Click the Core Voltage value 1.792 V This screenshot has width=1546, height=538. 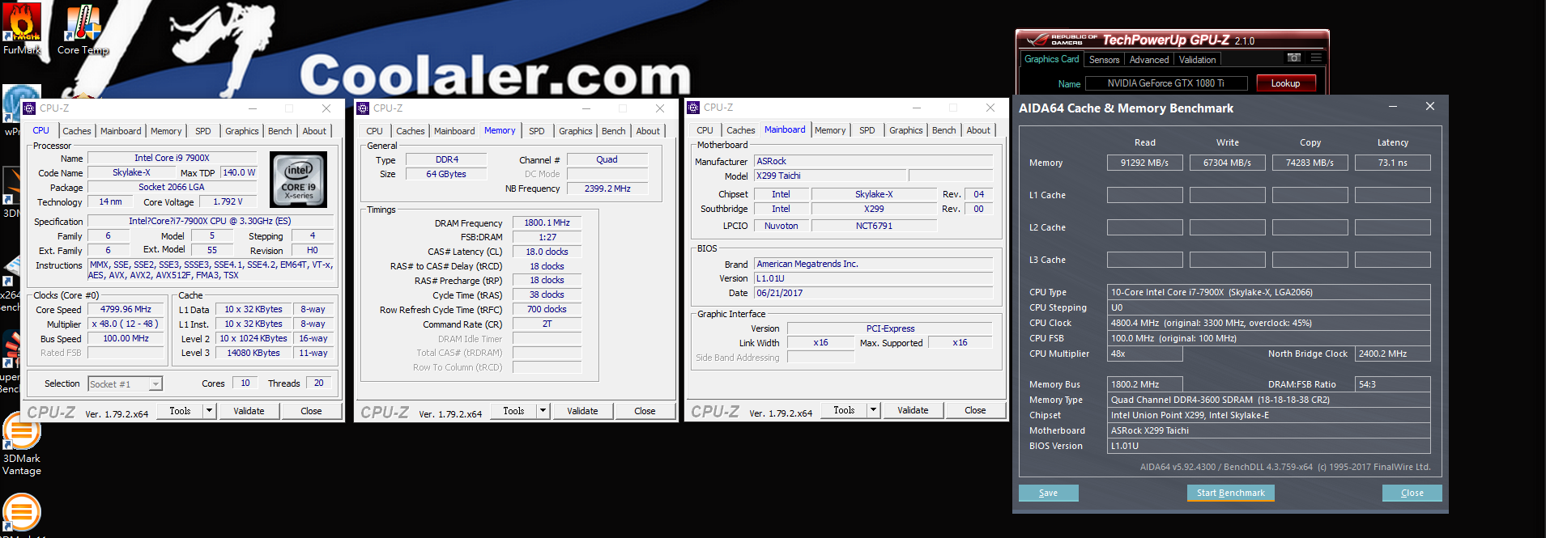(x=228, y=201)
